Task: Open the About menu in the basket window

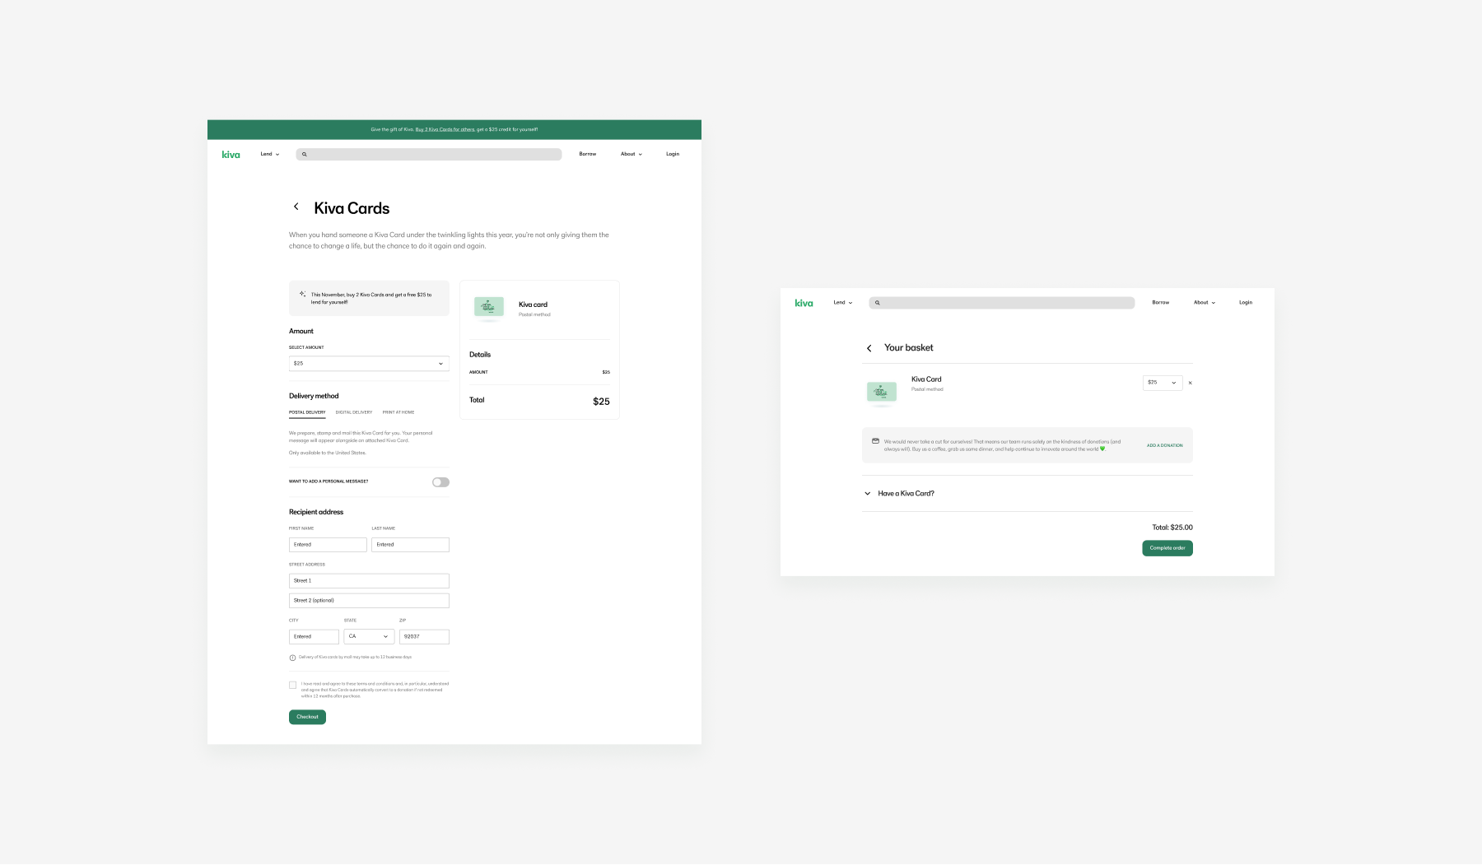Action: (x=1205, y=303)
